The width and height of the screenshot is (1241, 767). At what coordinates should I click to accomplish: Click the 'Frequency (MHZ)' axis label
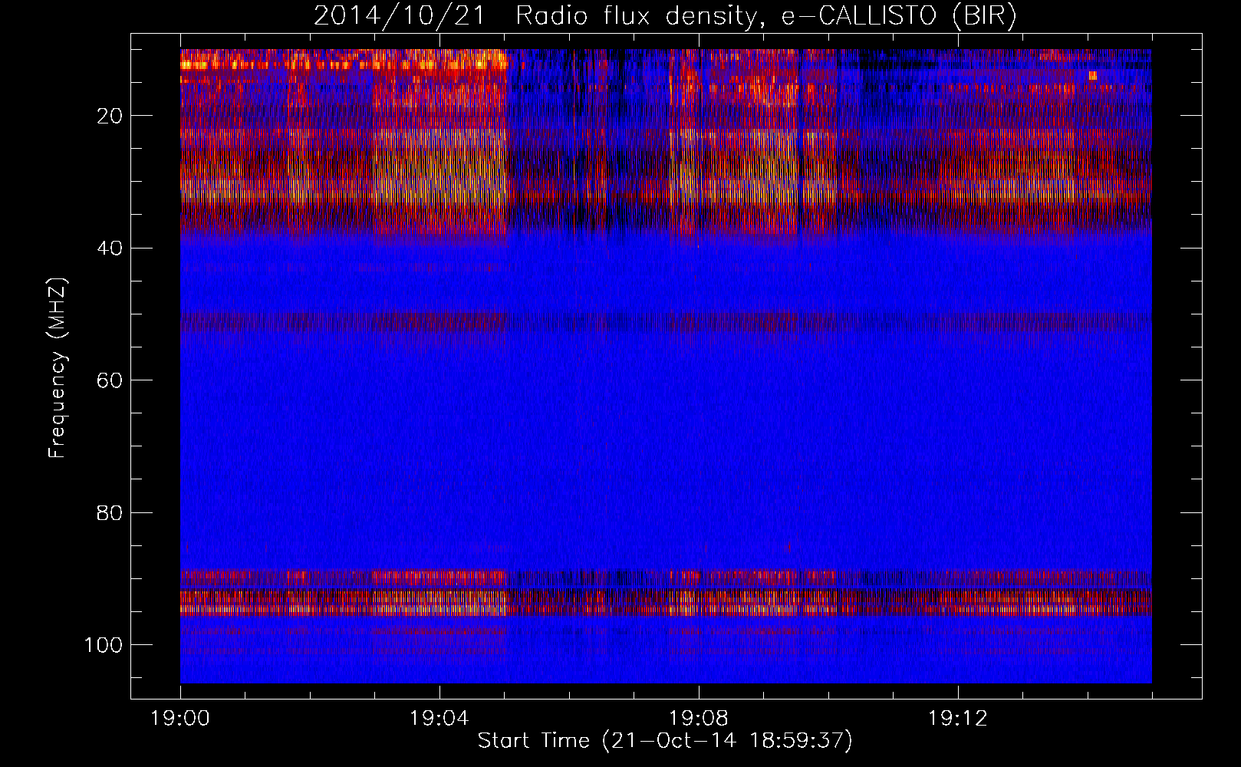click(58, 368)
